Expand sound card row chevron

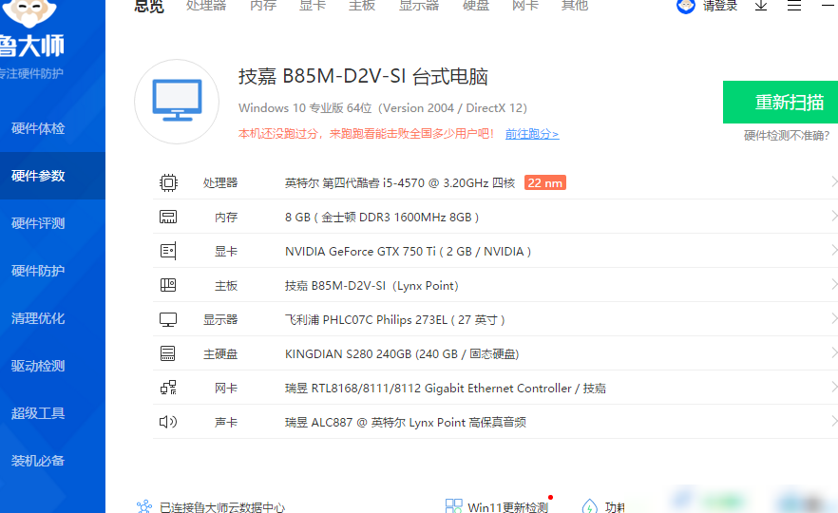coord(834,421)
